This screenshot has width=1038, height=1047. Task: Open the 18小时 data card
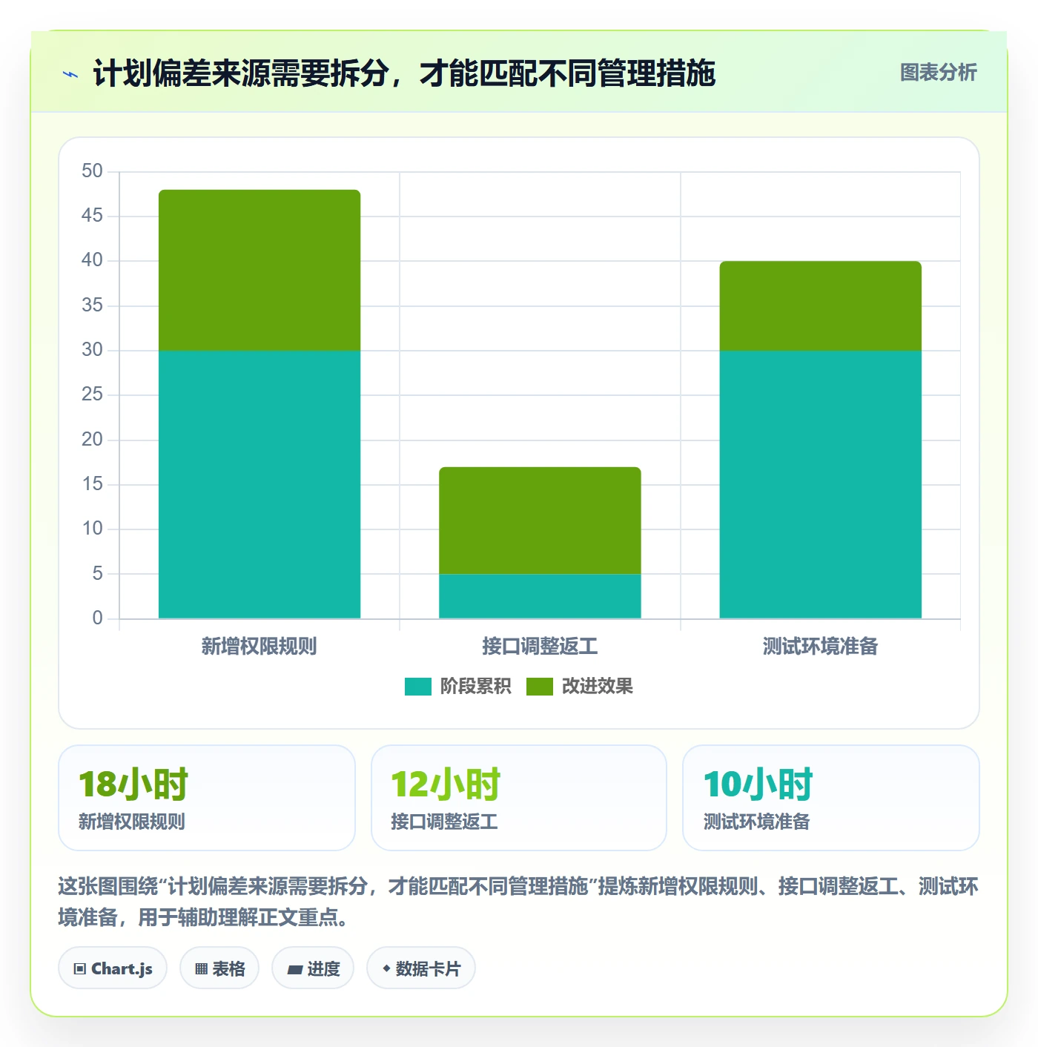coord(207,798)
